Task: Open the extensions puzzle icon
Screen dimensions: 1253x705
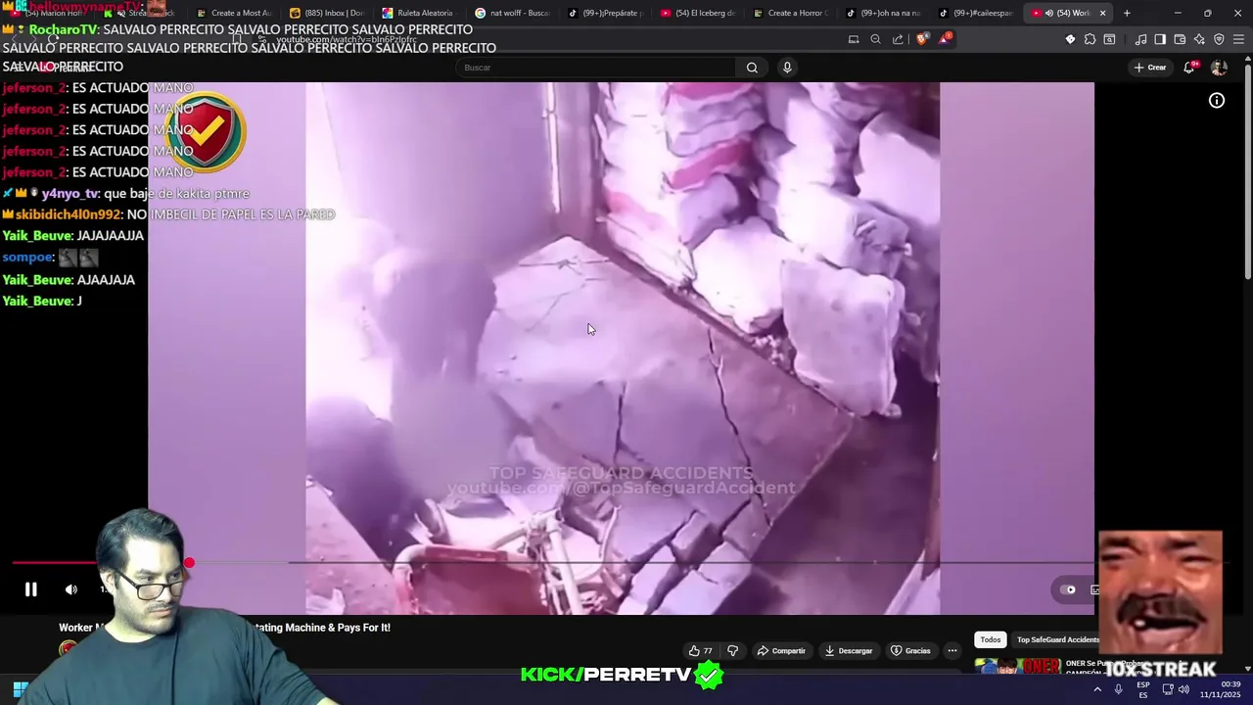Action: (x=1090, y=39)
